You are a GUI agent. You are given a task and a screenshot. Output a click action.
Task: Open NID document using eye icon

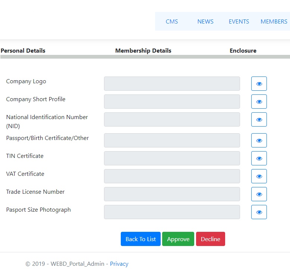(x=259, y=119)
